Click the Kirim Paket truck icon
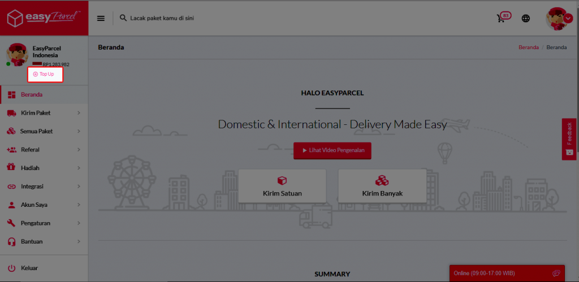 (x=11, y=113)
